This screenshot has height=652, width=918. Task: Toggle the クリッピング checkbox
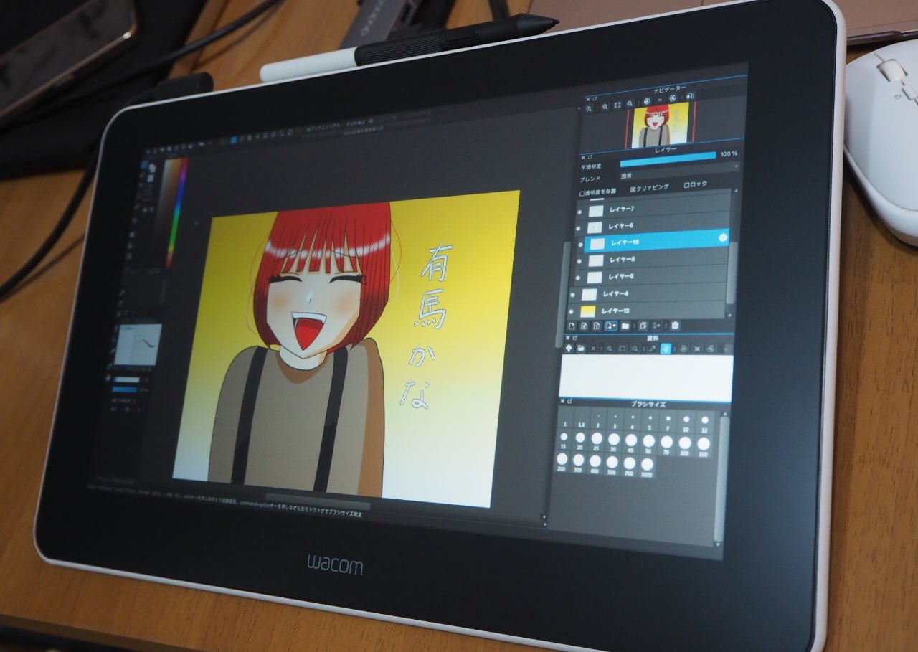coord(632,189)
